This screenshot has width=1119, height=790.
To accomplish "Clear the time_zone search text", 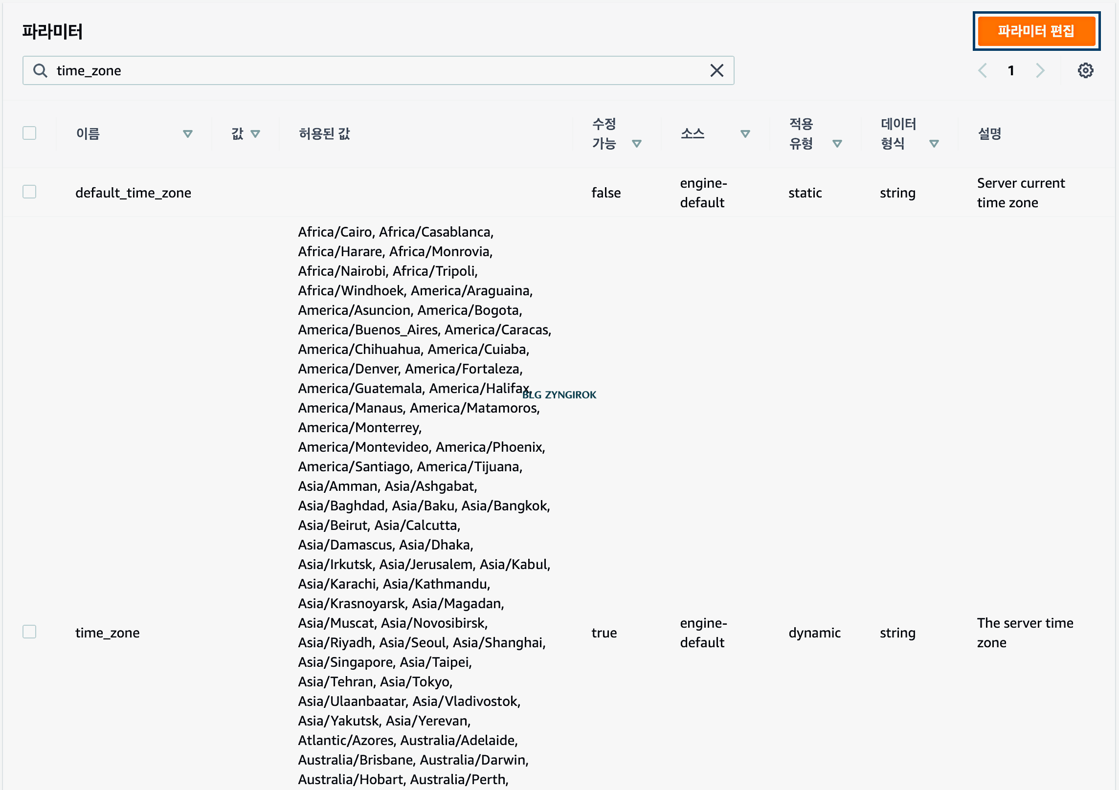I will click(x=716, y=71).
